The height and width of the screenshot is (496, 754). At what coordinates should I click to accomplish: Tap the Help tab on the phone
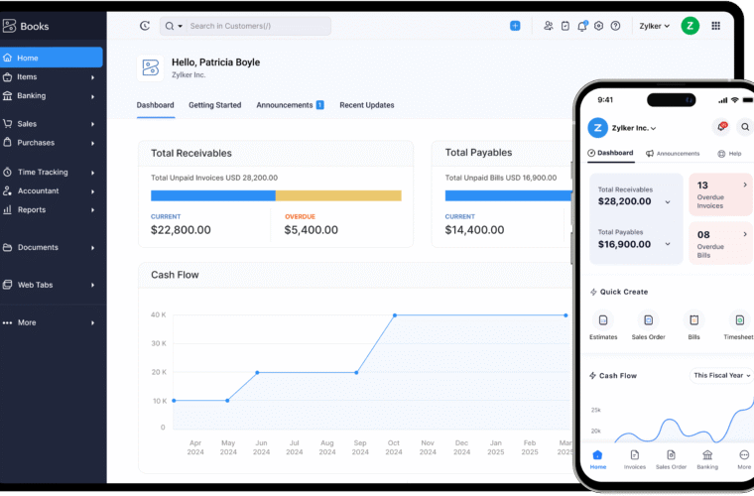[x=729, y=154]
